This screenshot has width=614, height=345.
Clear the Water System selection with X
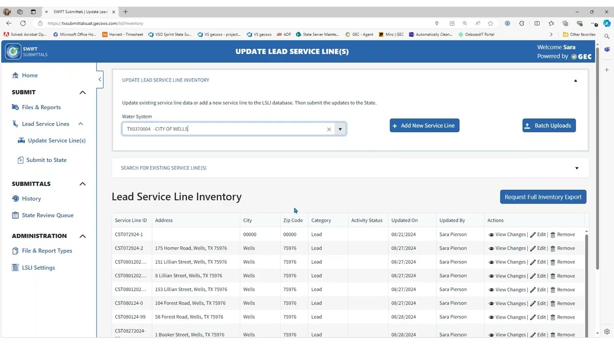click(x=329, y=129)
